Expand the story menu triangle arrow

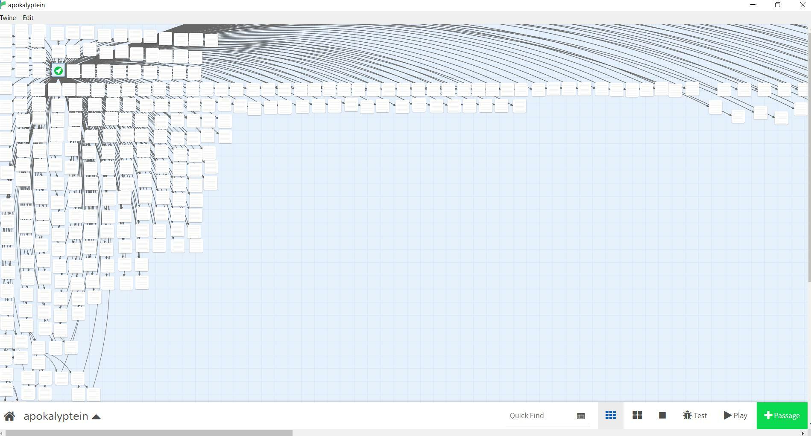tap(96, 417)
